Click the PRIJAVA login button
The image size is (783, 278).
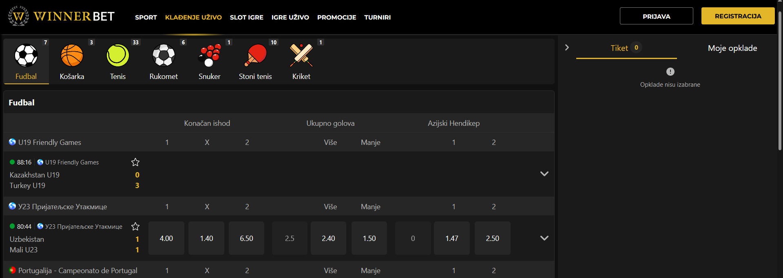[x=656, y=16]
